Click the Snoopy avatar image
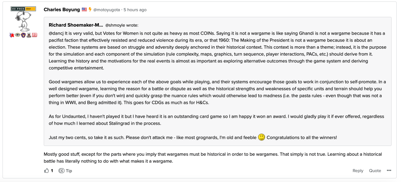The image size is (401, 182). click(x=23, y=21)
